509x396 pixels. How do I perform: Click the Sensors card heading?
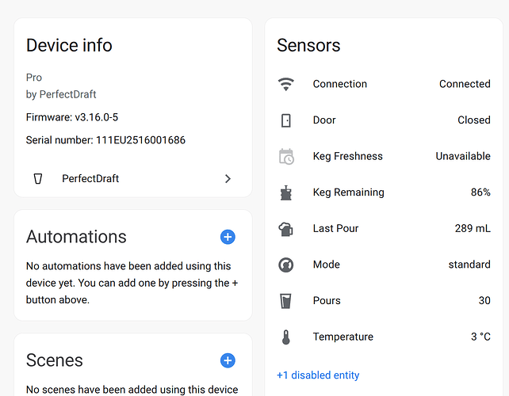pos(308,45)
